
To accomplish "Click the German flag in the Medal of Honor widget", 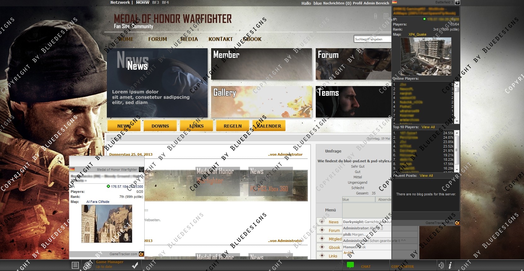I will (72, 169).
